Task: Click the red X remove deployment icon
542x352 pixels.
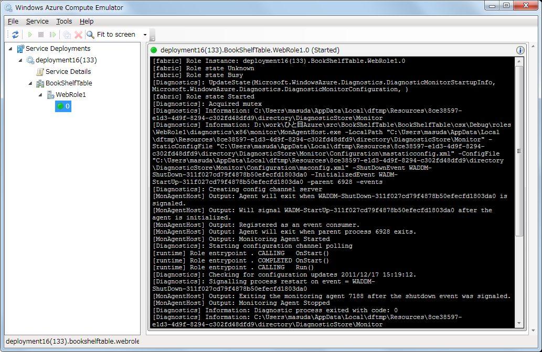Action: coord(78,35)
